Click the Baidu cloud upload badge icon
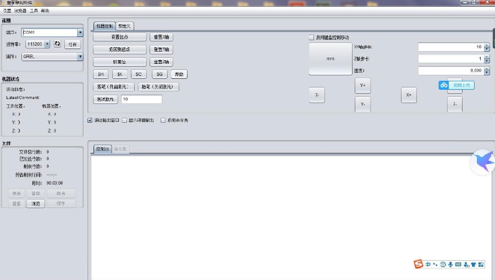The image size is (495, 280). coord(444,85)
